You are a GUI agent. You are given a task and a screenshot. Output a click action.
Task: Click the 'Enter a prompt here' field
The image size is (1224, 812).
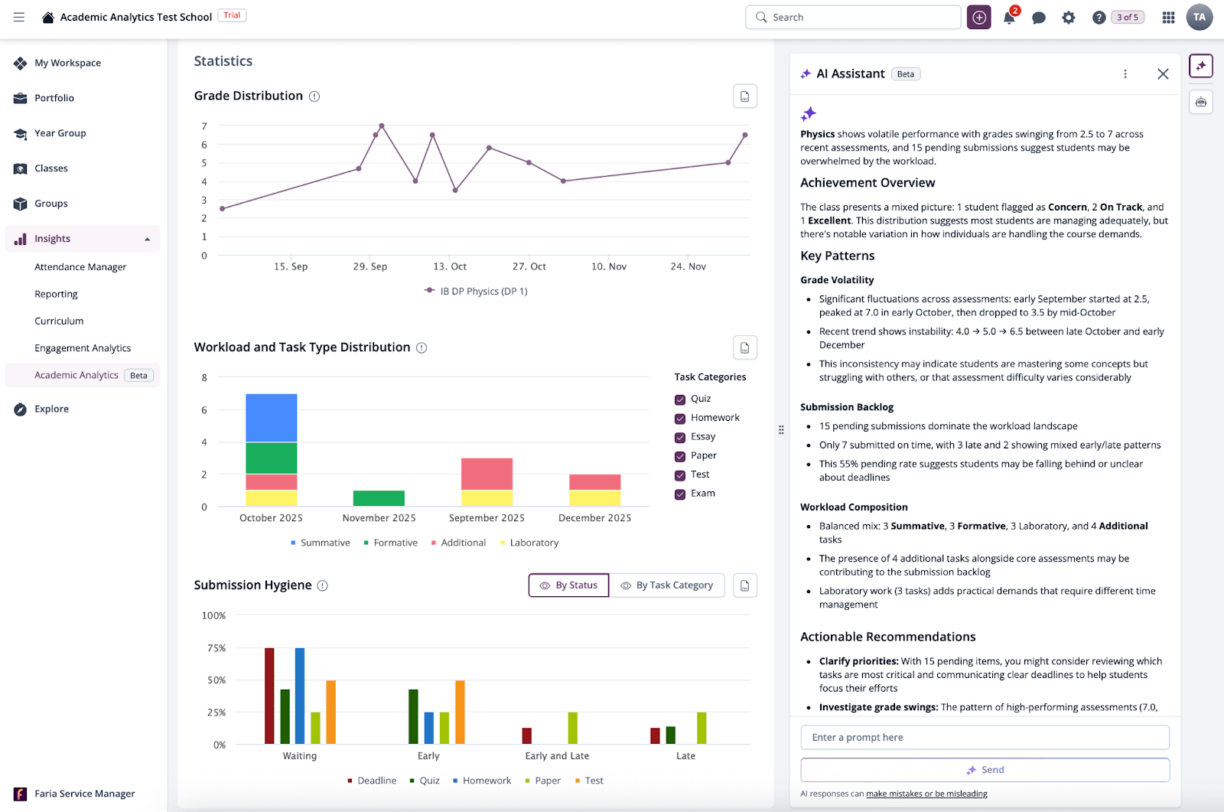985,738
